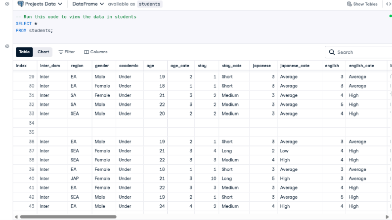Click the horizontal scrollbar thumb
The width and height of the screenshot is (392, 220).
click(x=68, y=217)
